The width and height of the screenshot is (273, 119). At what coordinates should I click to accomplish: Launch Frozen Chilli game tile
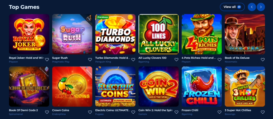(202, 86)
